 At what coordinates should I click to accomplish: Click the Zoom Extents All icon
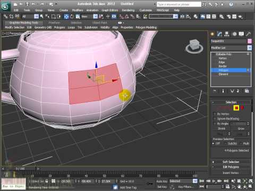[x=251, y=181]
